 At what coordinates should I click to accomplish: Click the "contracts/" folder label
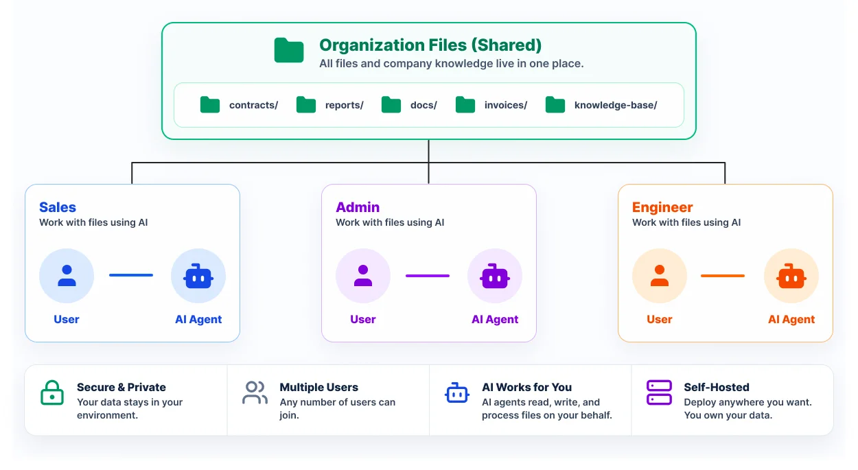point(253,105)
